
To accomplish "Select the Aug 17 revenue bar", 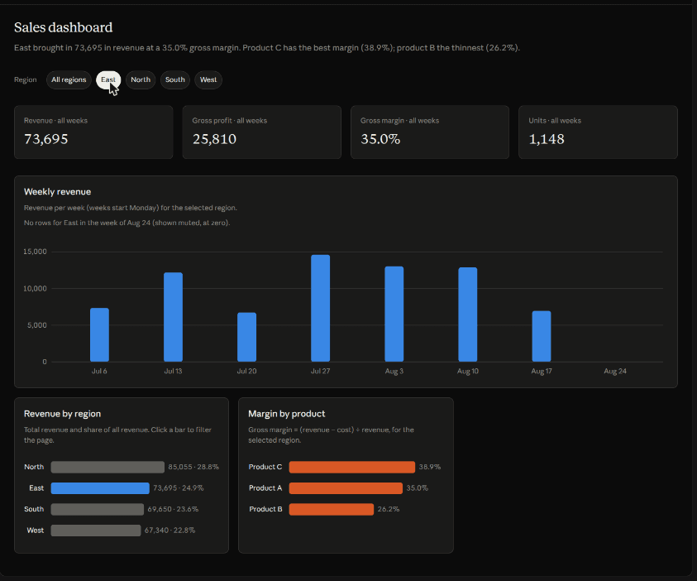I will point(542,336).
